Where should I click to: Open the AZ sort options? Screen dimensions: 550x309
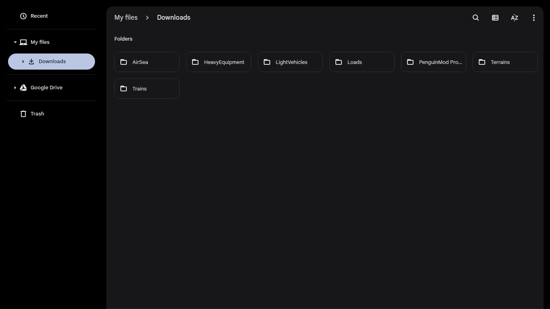click(515, 18)
